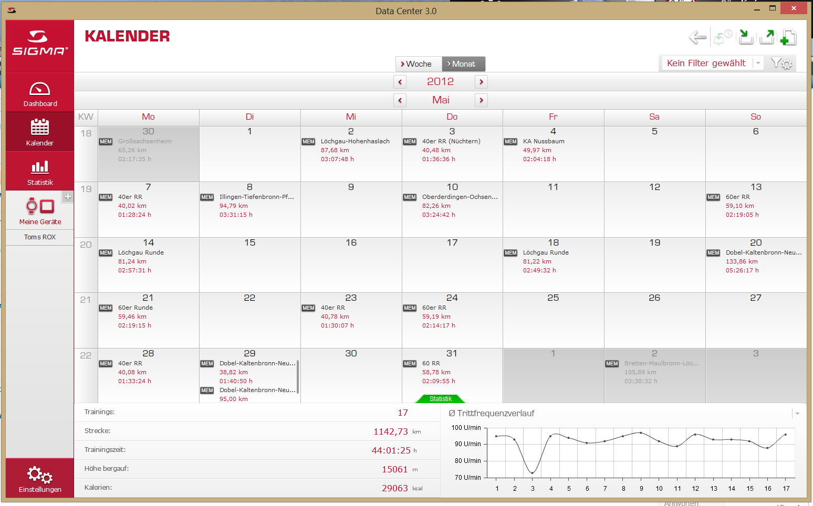Go to next year after 2012
The image size is (813, 506).
click(x=481, y=82)
